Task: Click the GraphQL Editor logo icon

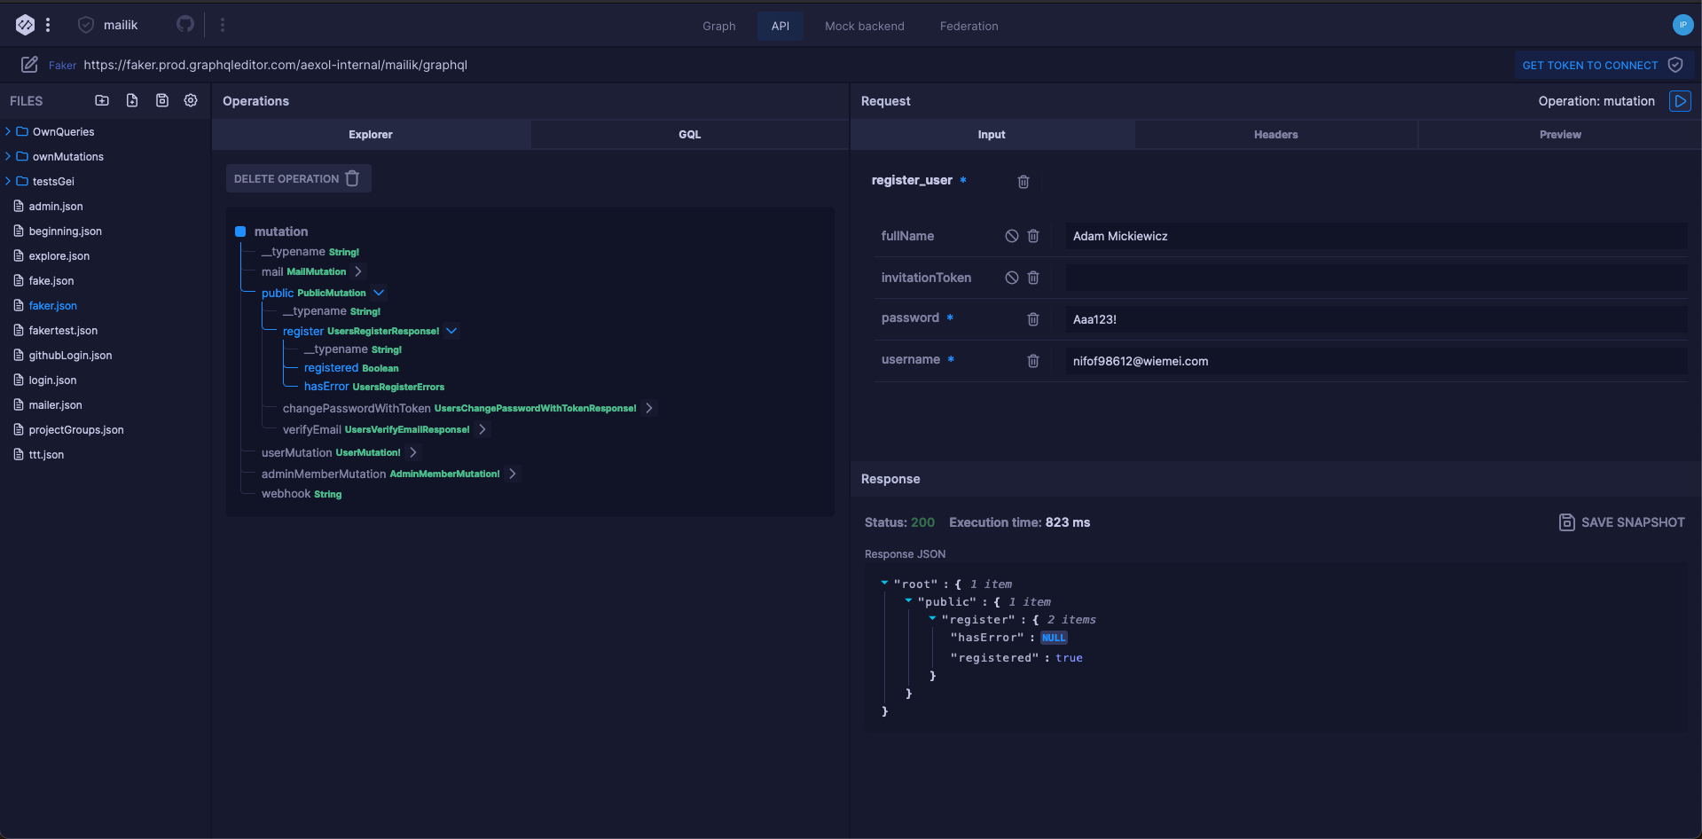Action: 25,25
